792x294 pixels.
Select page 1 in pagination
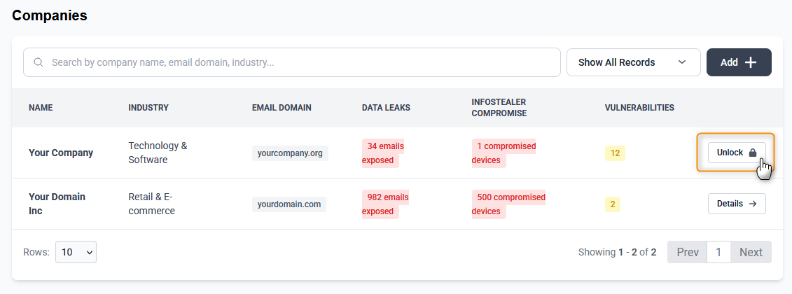tap(718, 252)
